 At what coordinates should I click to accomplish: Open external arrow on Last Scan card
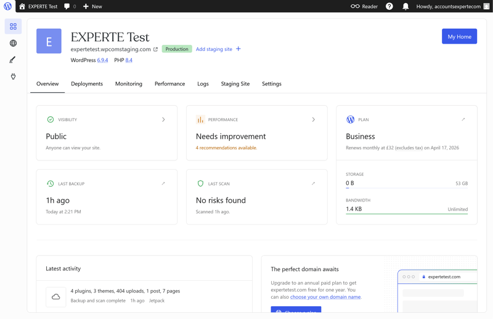point(313,184)
